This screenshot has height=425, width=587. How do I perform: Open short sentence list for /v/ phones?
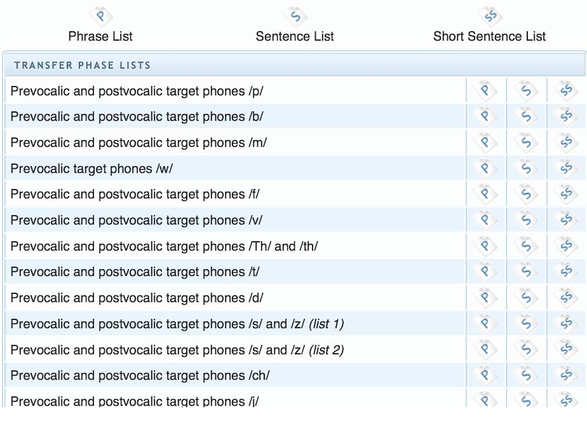click(567, 220)
